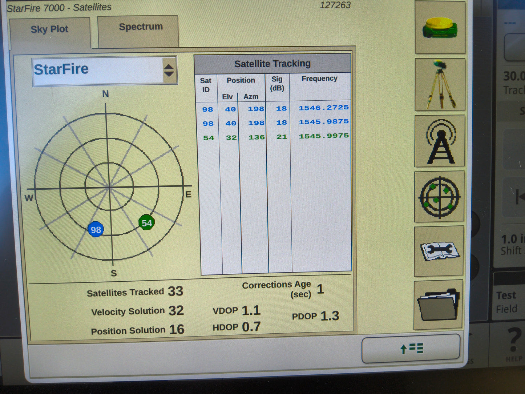Click the radio antenna signal icon
Viewport: 525px width, 394px height.
click(x=440, y=142)
